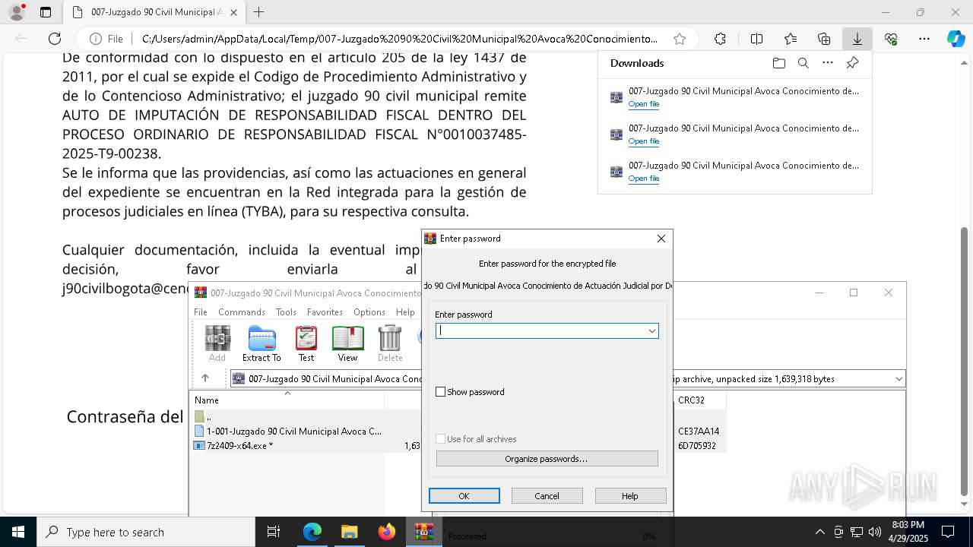Launch Copilot from the Edge toolbar
Image resolution: width=973 pixels, height=547 pixels.
click(956, 39)
